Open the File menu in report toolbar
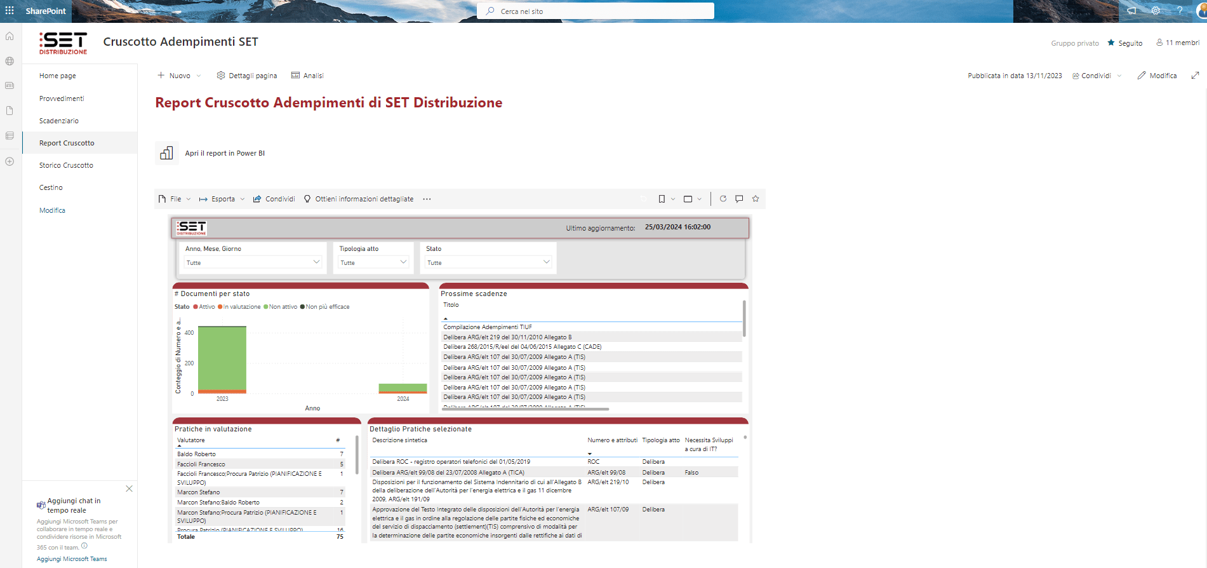Screen dimensions: 1207x568 pos(175,199)
